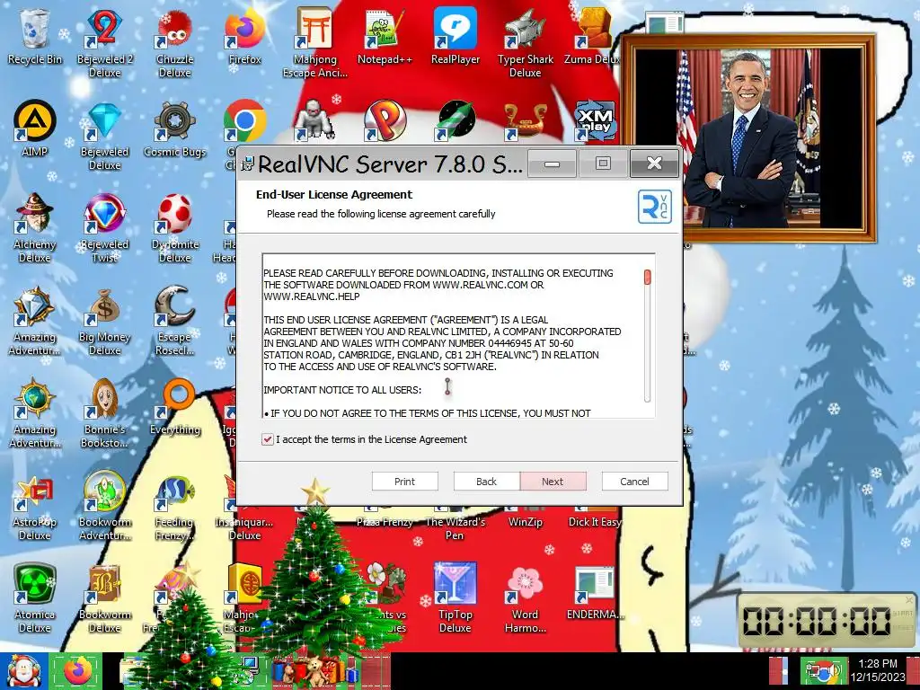Open The Wizard's Pen shortcut
The image size is (920, 690).
[455, 524]
